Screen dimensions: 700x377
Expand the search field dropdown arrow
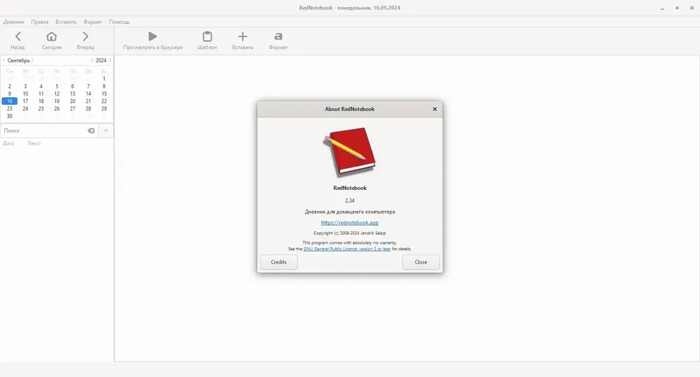(x=106, y=130)
